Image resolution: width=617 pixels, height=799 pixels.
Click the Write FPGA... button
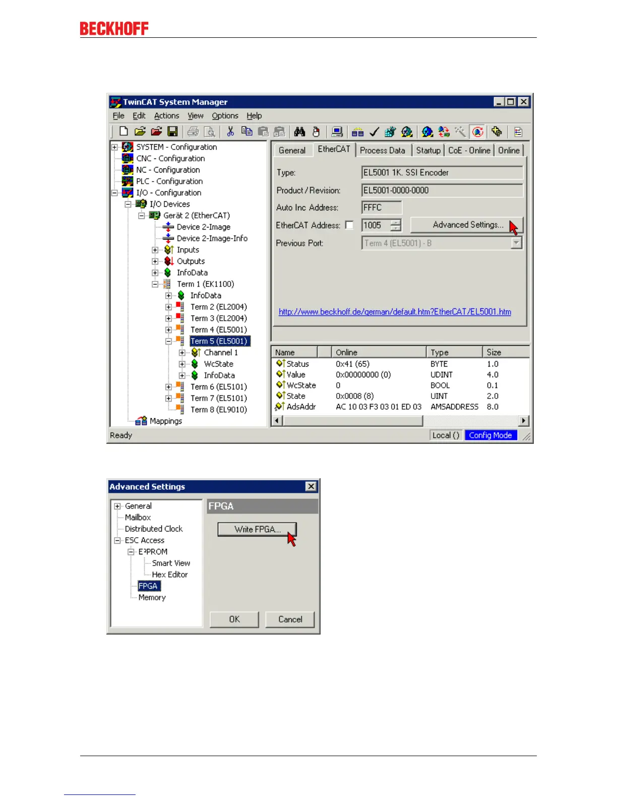[257, 529]
